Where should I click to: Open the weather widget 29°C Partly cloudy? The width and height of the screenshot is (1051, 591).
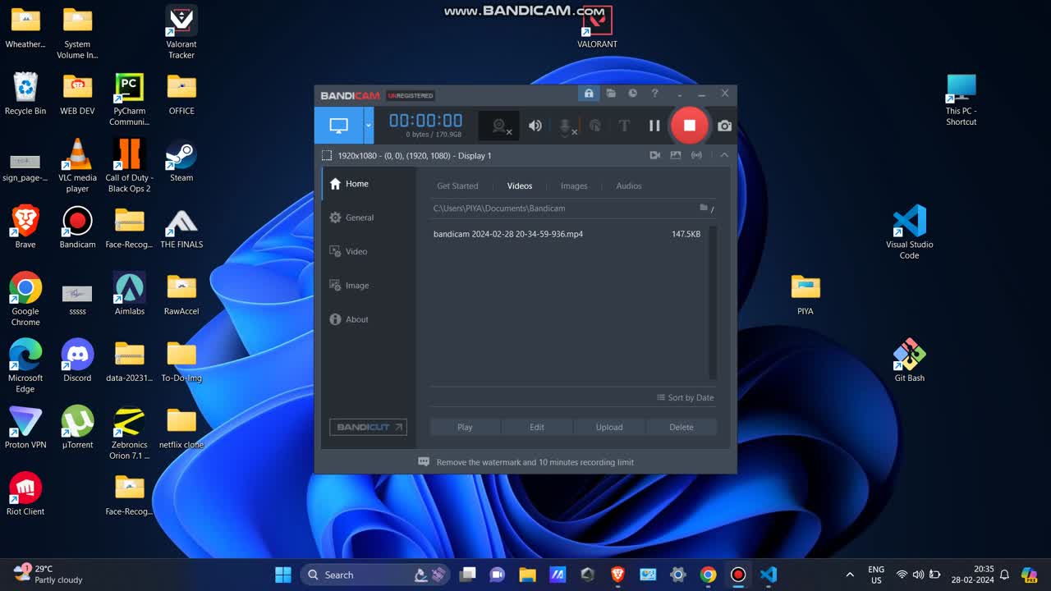[x=48, y=574]
